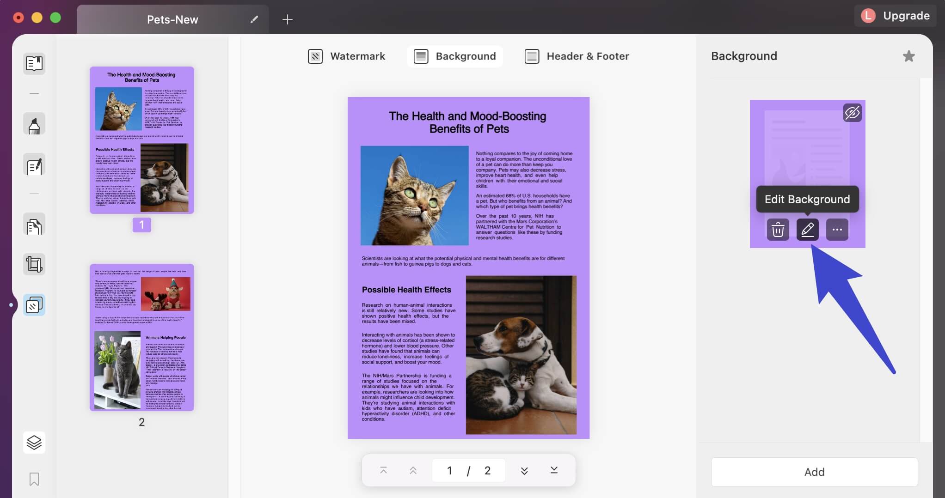
Task: Select the purple background thumbnail in the panel
Action: (807, 152)
